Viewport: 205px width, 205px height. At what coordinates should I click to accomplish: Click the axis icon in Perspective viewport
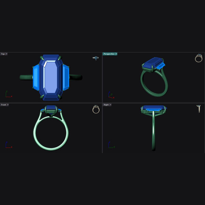pyautogui.click(x=111, y=94)
